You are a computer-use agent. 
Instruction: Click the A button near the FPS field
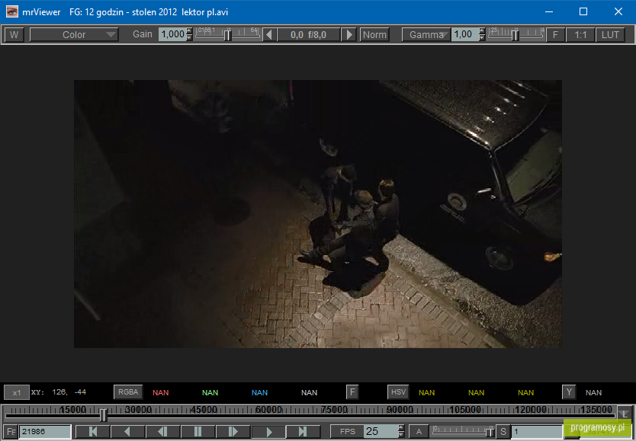tap(419, 432)
